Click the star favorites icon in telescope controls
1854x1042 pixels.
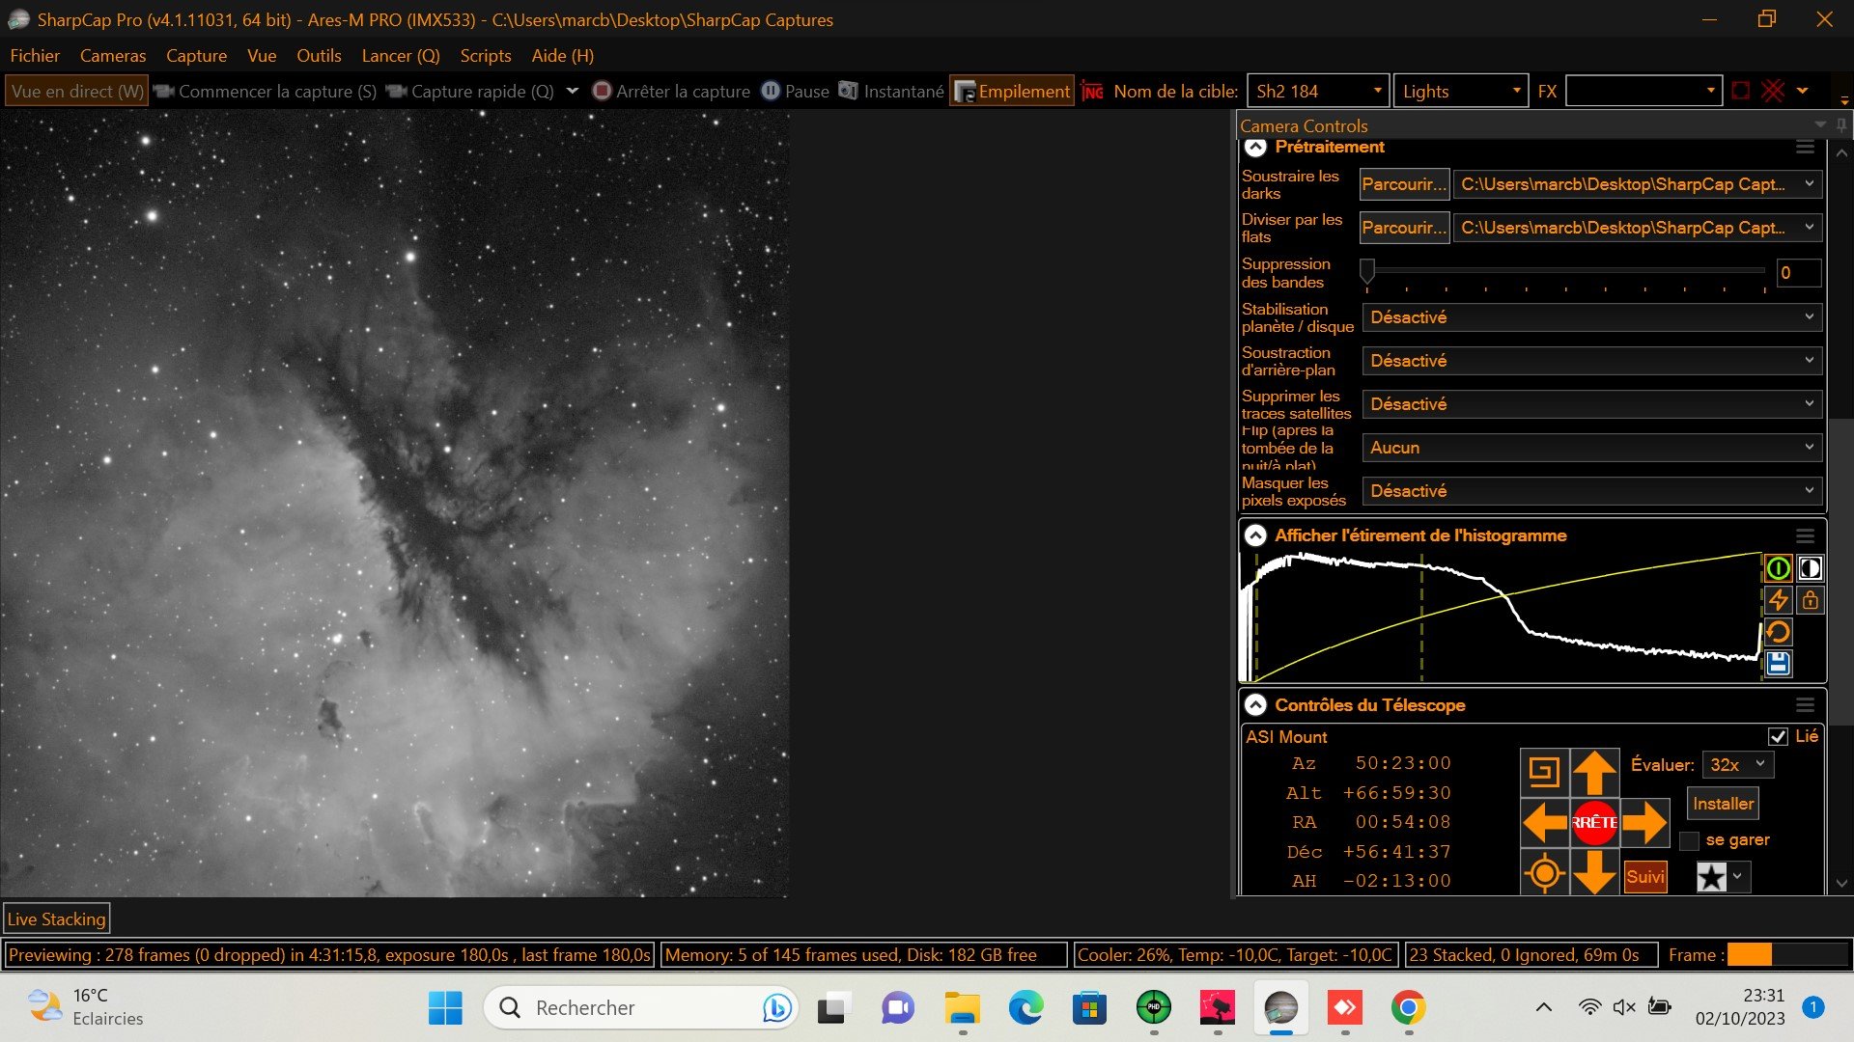pyautogui.click(x=1712, y=877)
